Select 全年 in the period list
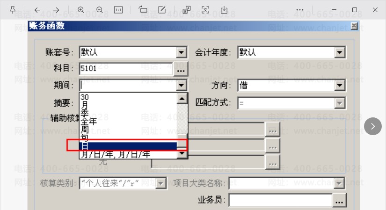386x210 pixels. [128, 122]
